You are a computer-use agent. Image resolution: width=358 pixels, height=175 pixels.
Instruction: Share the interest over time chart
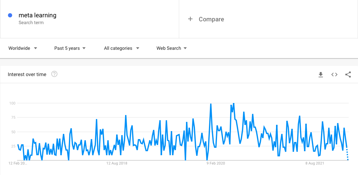(x=348, y=75)
